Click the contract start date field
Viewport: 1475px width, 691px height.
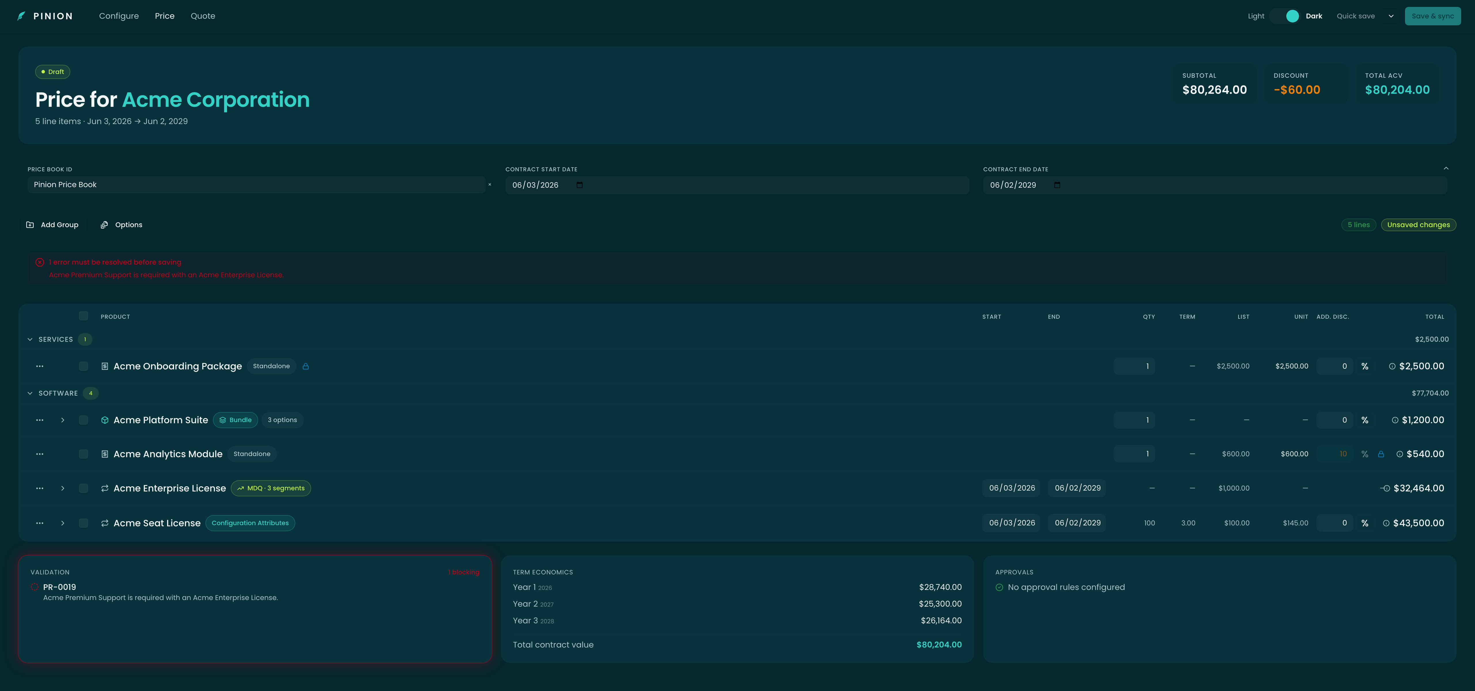pyautogui.click(x=737, y=185)
